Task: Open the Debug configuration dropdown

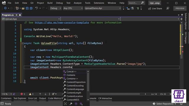Action: pos(56,8)
